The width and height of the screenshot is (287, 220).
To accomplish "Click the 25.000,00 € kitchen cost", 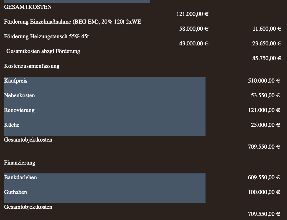I will pyautogui.click(x=265, y=125).
